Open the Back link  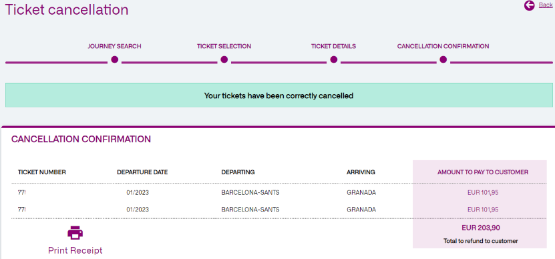tap(546, 5)
